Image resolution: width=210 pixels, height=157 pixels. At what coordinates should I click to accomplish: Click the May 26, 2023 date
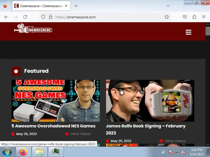click(x=27, y=134)
